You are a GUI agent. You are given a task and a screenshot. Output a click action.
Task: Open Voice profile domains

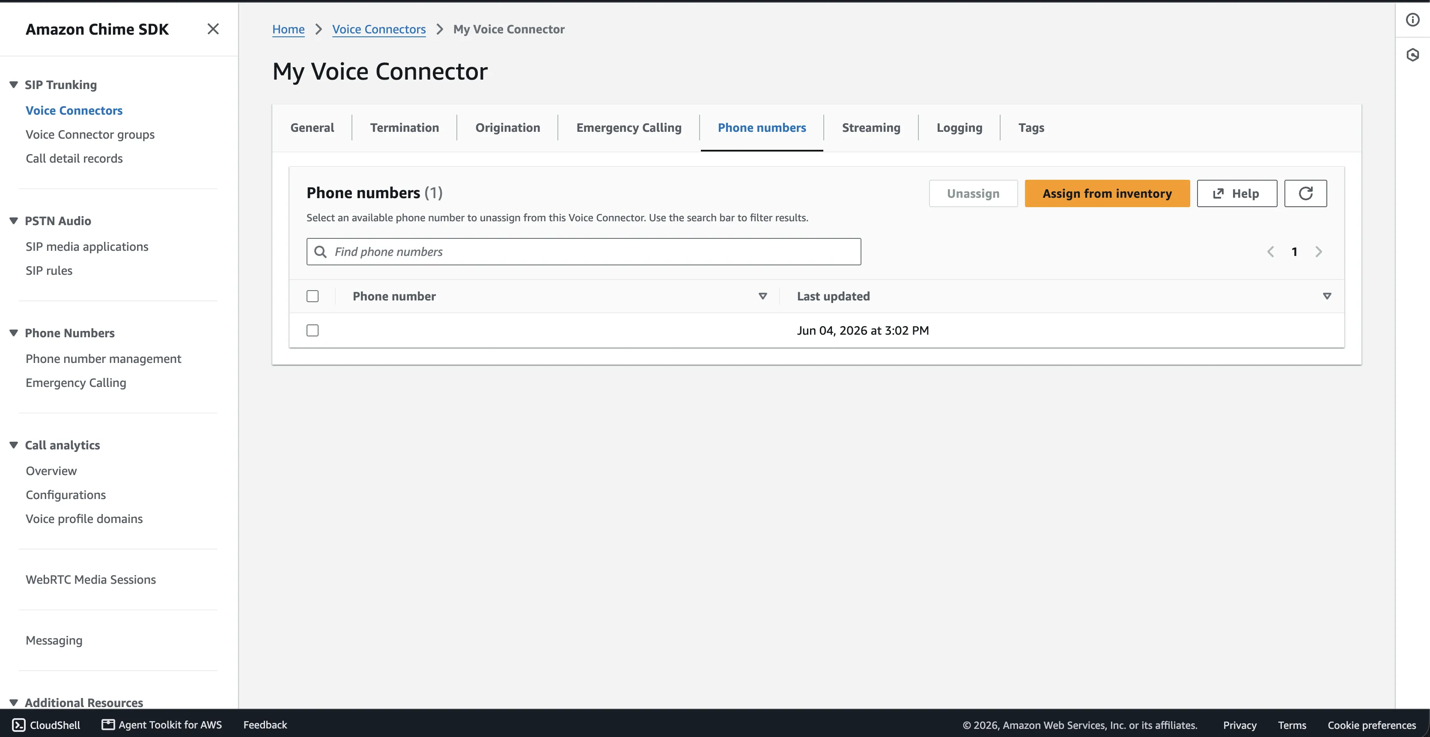[x=84, y=518]
